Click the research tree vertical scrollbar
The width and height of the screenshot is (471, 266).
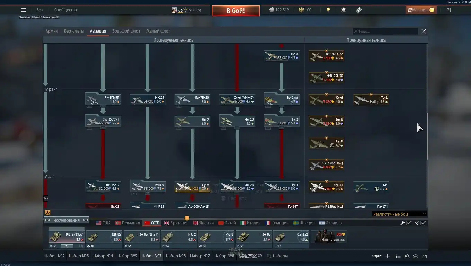coord(427,136)
